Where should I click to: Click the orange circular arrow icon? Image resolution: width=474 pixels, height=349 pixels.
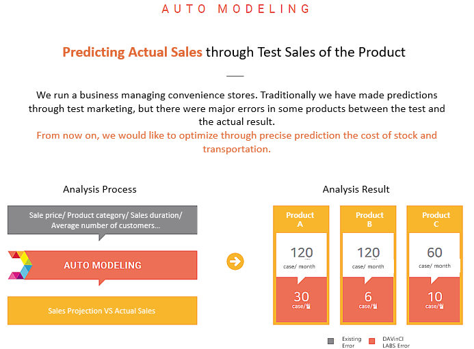[235, 262]
